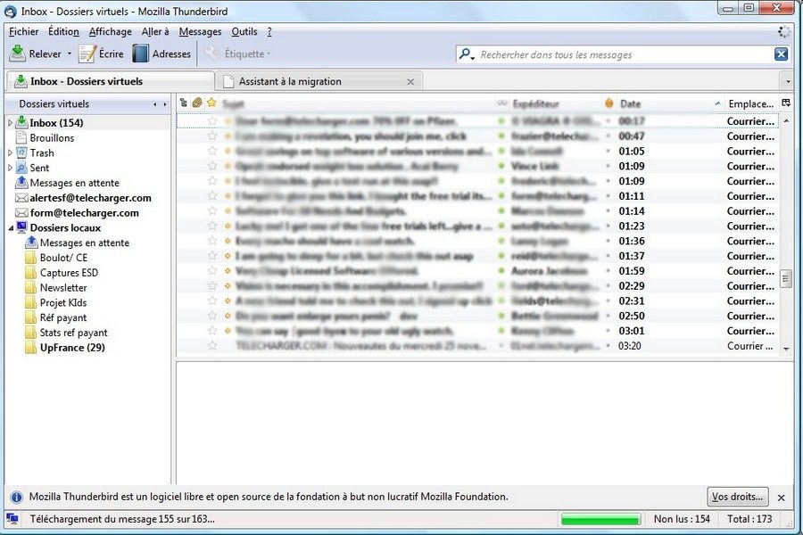This screenshot has height=535, width=803.
Task: Click the green download progress bar
Action: pyautogui.click(x=600, y=519)
